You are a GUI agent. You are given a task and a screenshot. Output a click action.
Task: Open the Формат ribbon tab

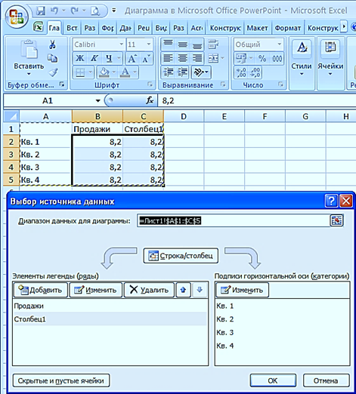tap(287, 28)
